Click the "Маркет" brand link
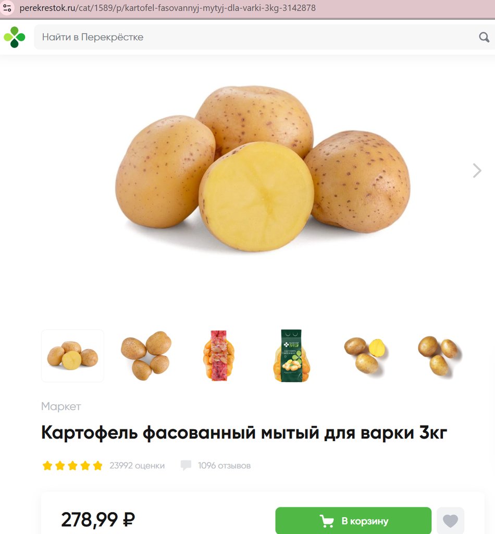 [61, 406]
